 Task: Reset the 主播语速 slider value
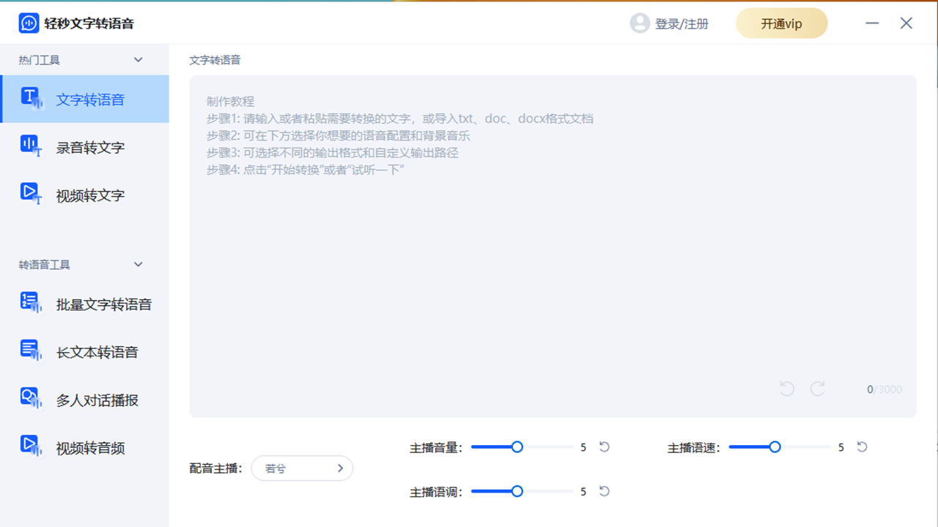(861, 446)
